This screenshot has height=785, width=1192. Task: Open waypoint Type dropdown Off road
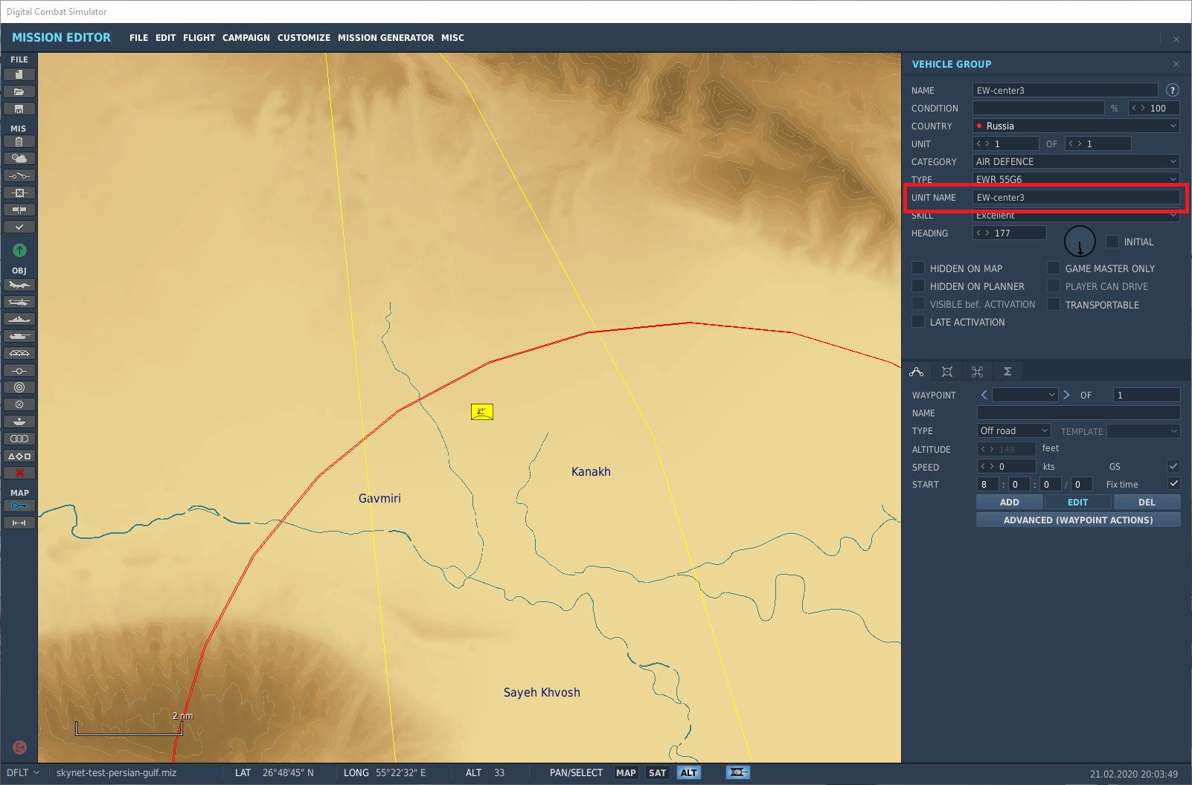(x=1014, y=430)
